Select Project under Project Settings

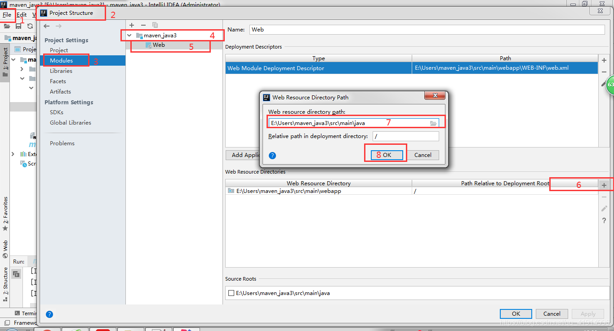point(59,50)
